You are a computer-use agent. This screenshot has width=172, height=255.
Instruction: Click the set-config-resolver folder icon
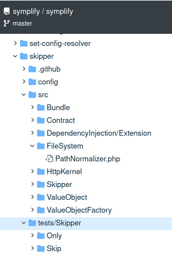pos(24,43)
